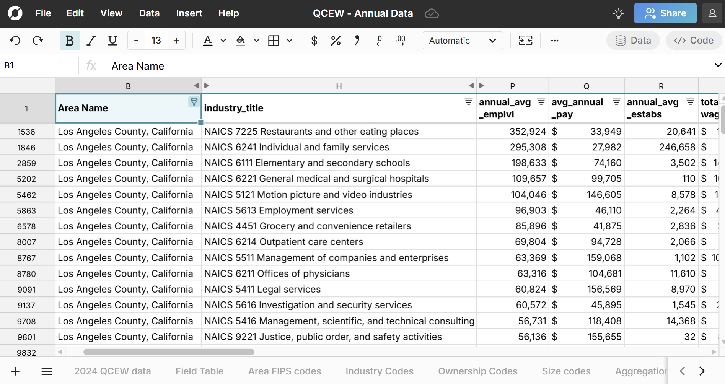This screenshot has width=725, height=384.
Task: Open the Automatic format dropdown
Action: coord(462,41)
